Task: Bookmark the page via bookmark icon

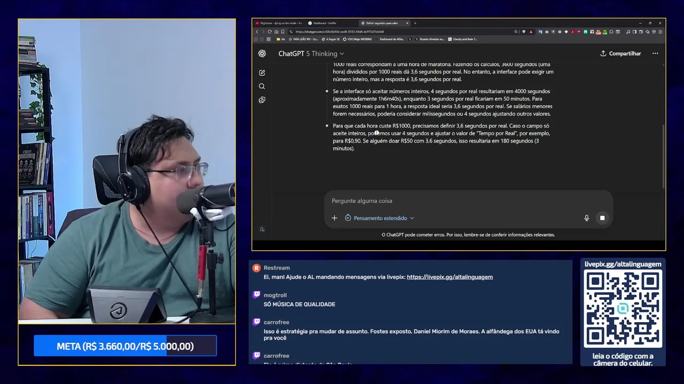Action: click(x=283, y=31)
